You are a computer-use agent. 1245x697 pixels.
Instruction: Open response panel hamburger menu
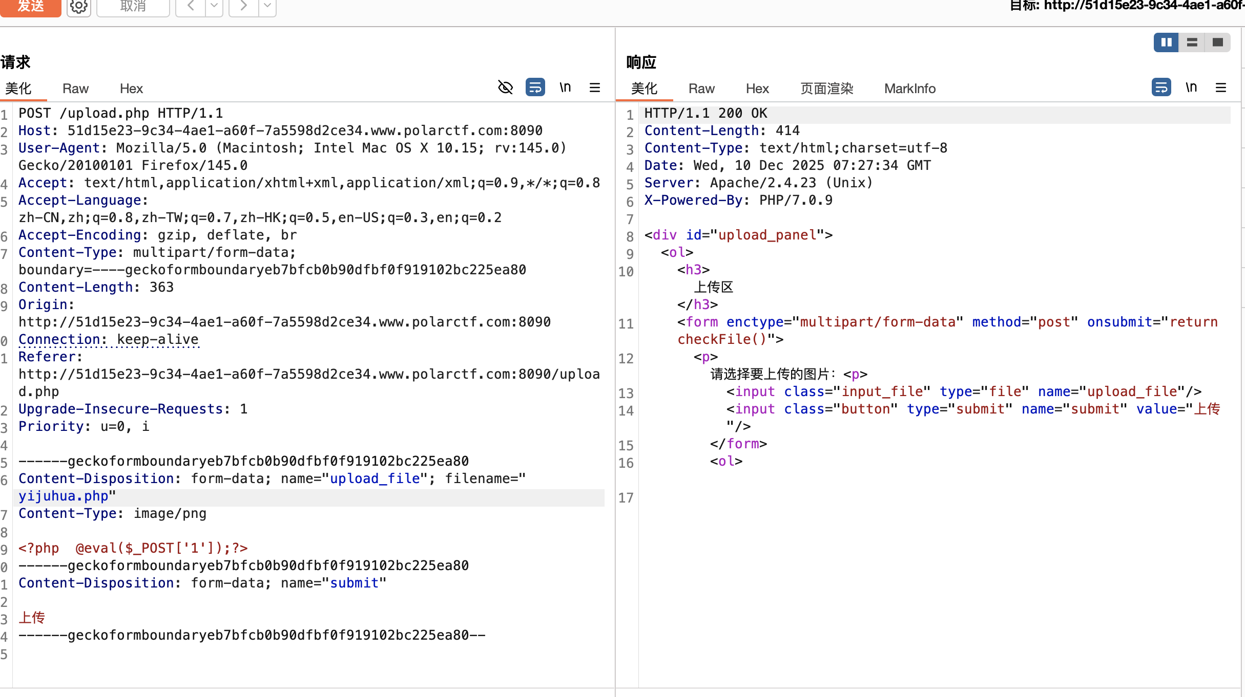click(x=1221, y=88)
